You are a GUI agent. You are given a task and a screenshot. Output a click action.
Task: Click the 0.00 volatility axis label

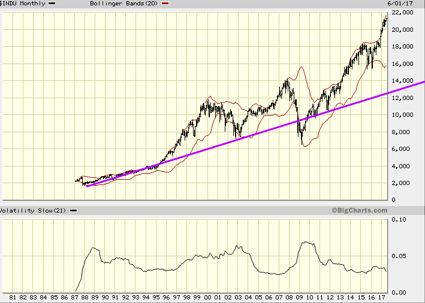pyautogui.click(x=399, y=292)
